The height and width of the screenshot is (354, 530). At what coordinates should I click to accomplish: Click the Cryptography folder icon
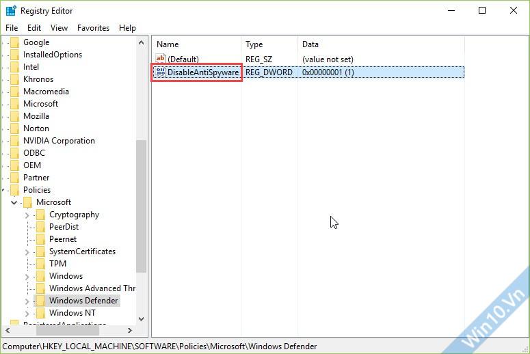coord(40,215)
